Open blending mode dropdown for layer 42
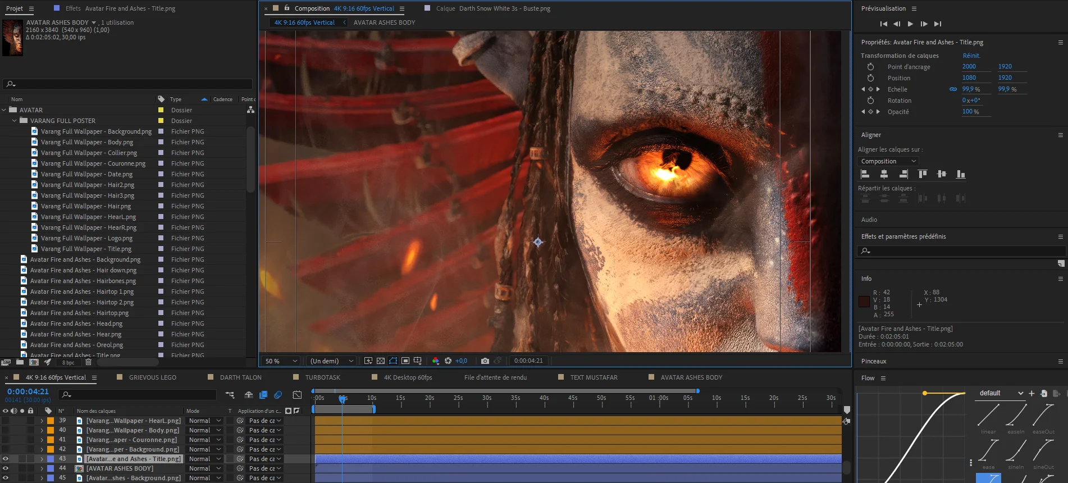Image resolution: width=1068 pixels, height=483 pixels. pyautogui.click(x=205, y=449)
